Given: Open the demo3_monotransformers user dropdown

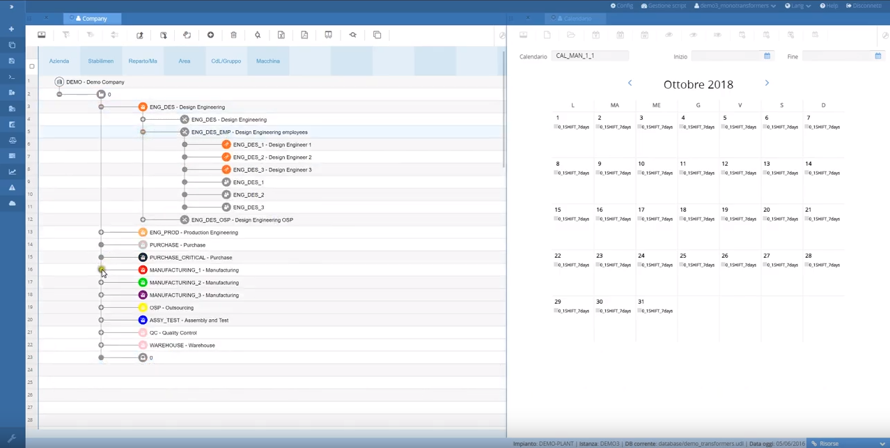Looking at the screenshot, I should coord(735,6).
